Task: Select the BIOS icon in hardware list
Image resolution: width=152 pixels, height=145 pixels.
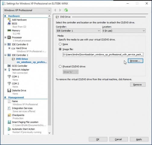Action: 9,24
